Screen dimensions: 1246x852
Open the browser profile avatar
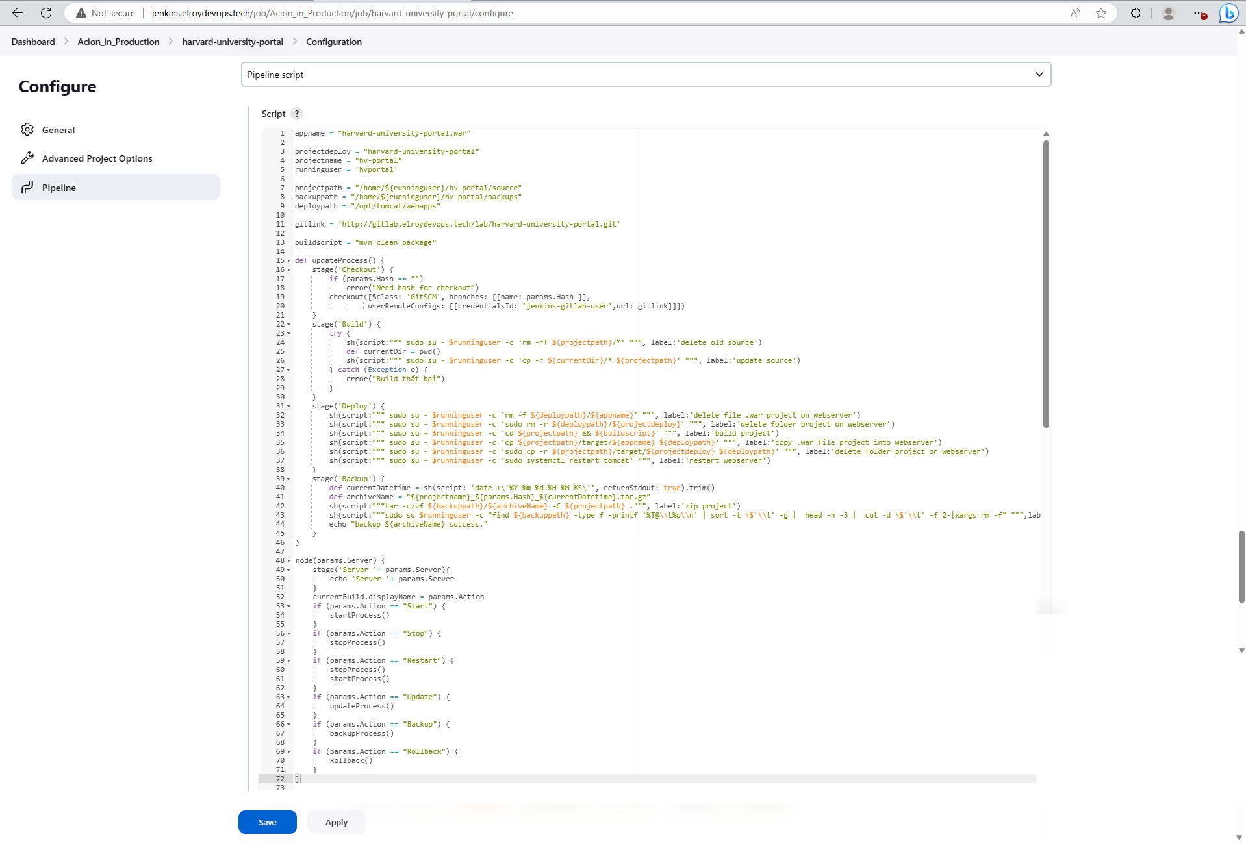[x=1168, y=13]
